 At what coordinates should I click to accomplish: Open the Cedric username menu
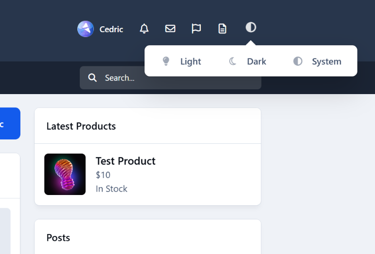tap(111, 29)
